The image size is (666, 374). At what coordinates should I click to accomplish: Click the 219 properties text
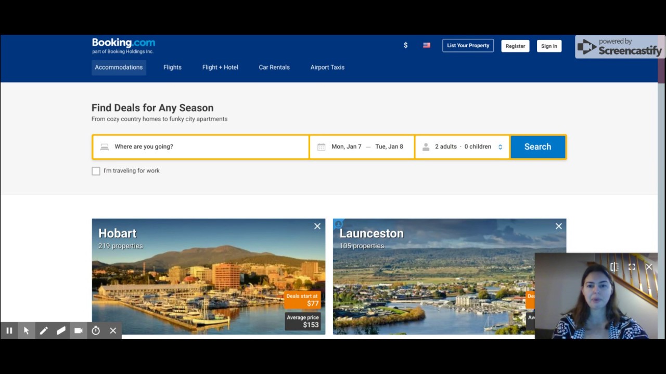[120, 246]
